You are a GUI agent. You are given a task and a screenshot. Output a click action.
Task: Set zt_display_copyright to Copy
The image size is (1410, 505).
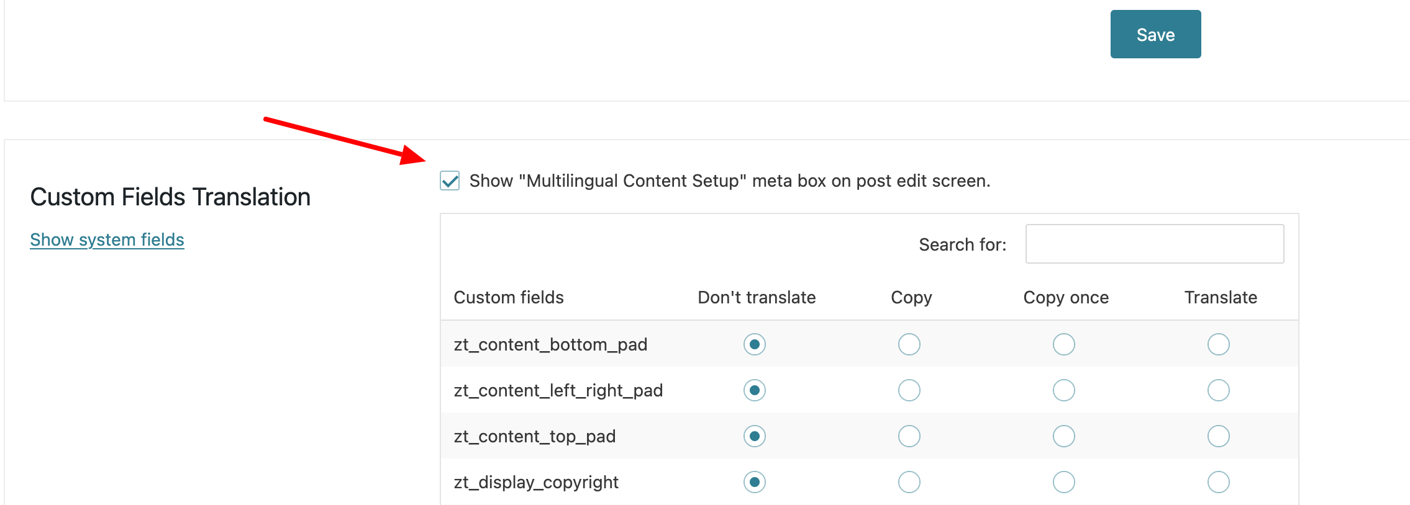coord(909,482)
